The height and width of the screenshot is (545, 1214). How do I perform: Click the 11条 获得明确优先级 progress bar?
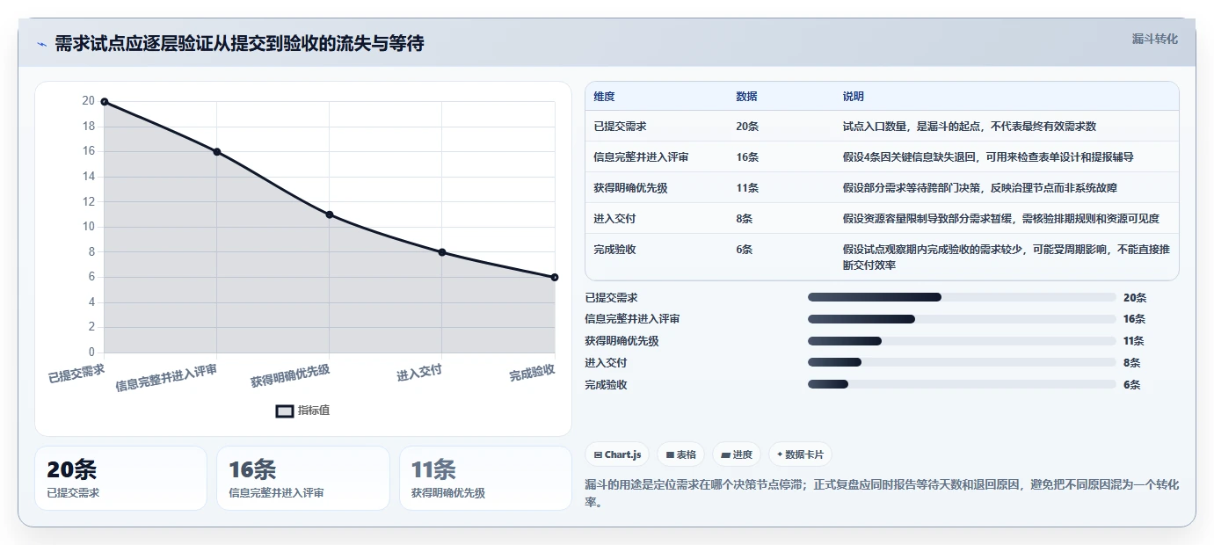(962, 341)
